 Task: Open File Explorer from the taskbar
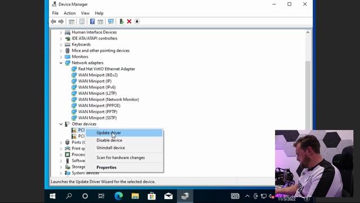click(135, 196)
